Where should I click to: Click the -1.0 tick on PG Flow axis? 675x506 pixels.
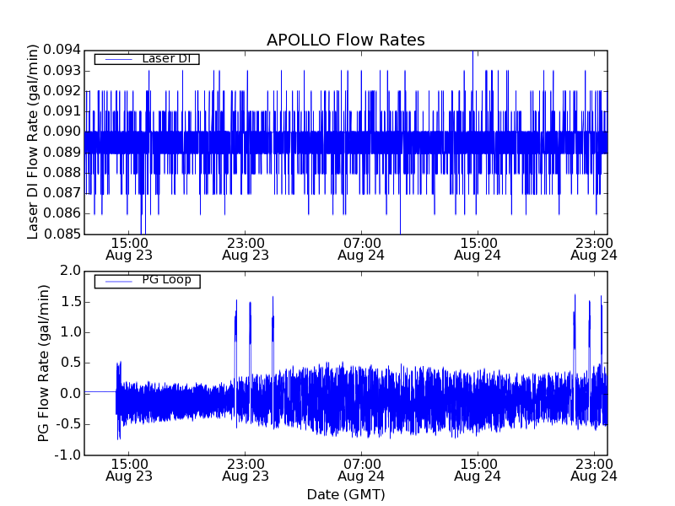click(x=68, y=455)
